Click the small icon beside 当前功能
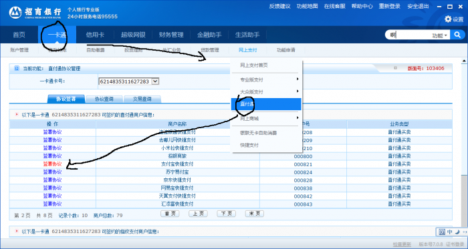468x249 pixels. click(17, 69)
